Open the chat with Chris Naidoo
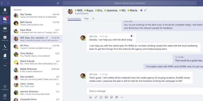The height and width of the screenshot is (101, 203). coord(37,55)
